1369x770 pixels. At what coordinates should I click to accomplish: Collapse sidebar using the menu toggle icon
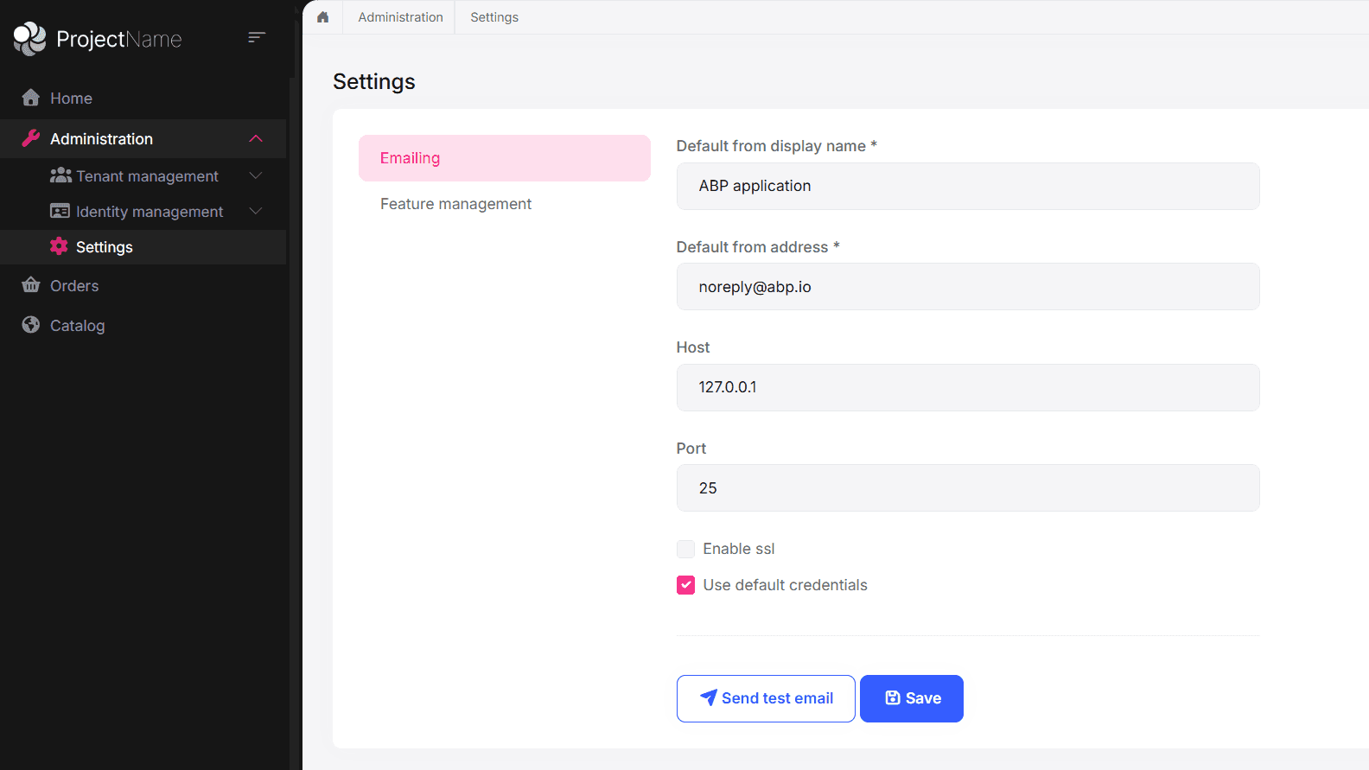pyautogui.click(x=256, y=37)
